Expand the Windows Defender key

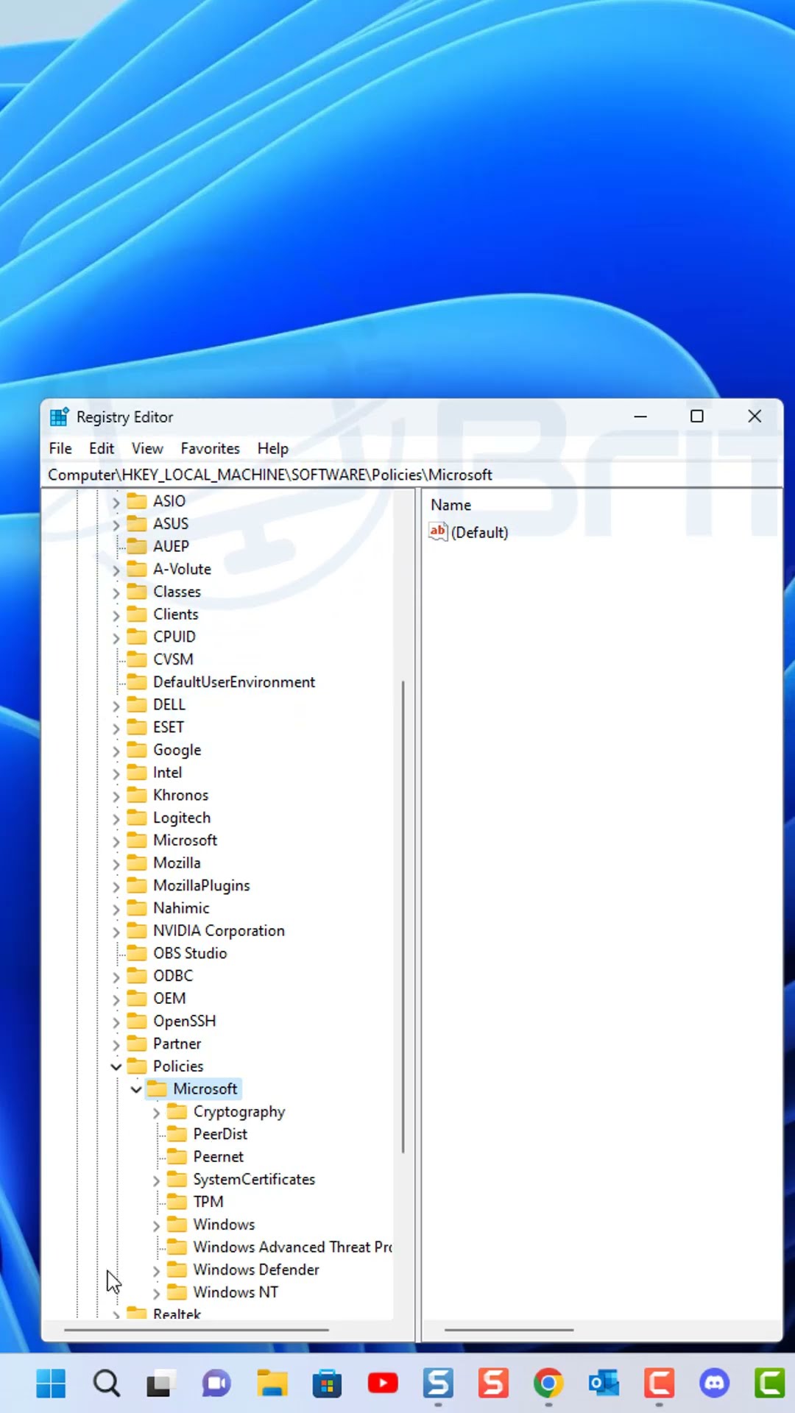click(x=156, y=1271)
